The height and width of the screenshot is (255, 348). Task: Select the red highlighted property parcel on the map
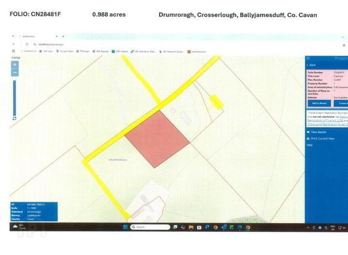tap(157, 139)
